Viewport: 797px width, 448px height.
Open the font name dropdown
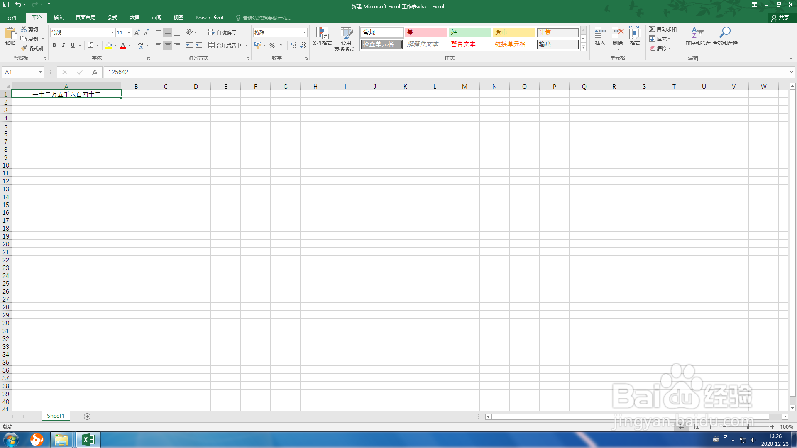112,32
